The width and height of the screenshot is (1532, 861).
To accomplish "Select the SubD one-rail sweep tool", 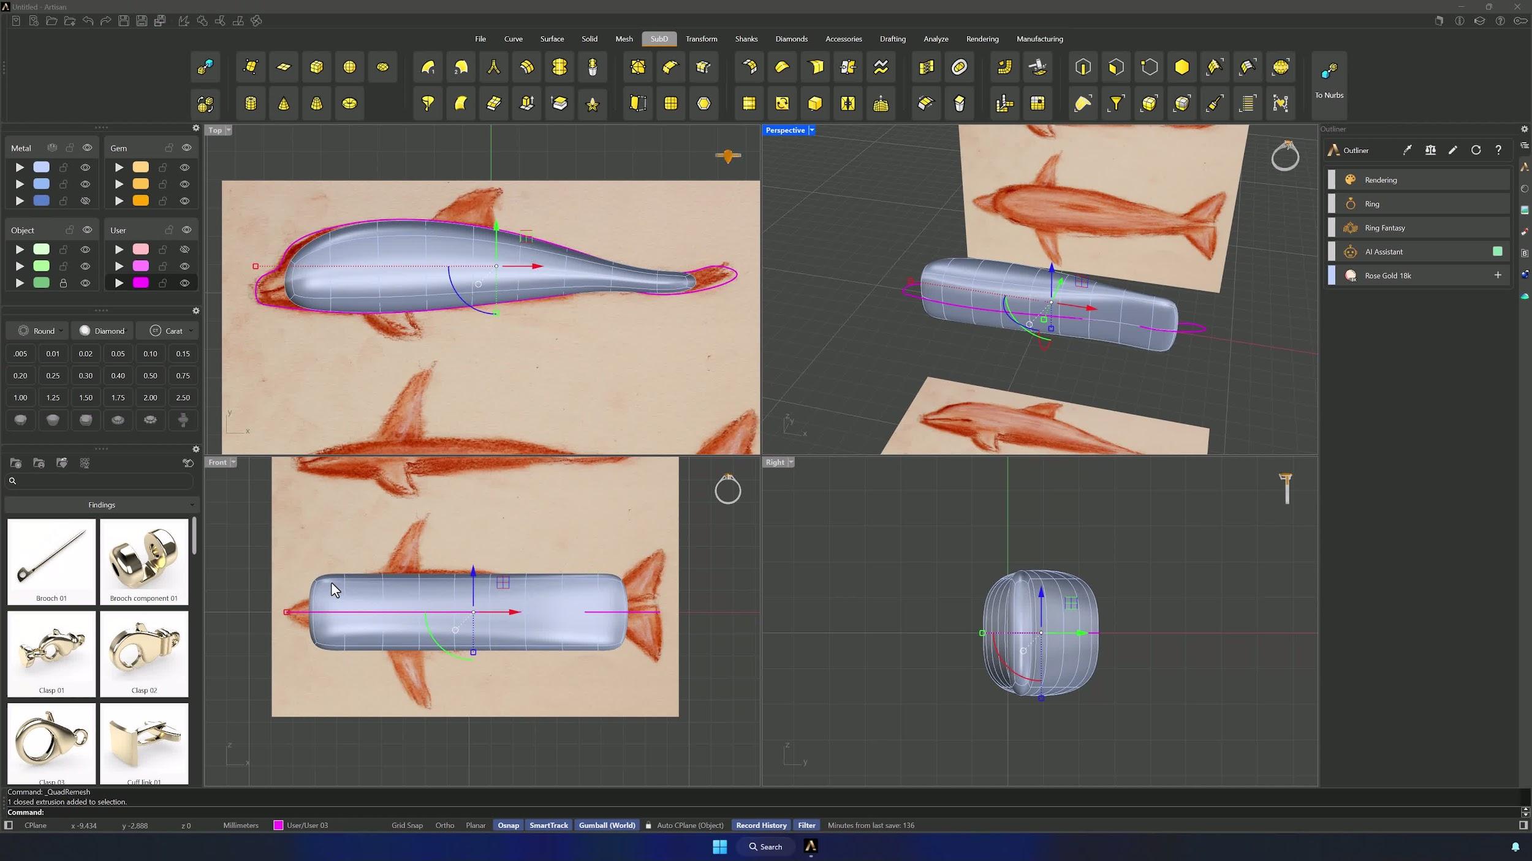I will click(x=428, y=67).
